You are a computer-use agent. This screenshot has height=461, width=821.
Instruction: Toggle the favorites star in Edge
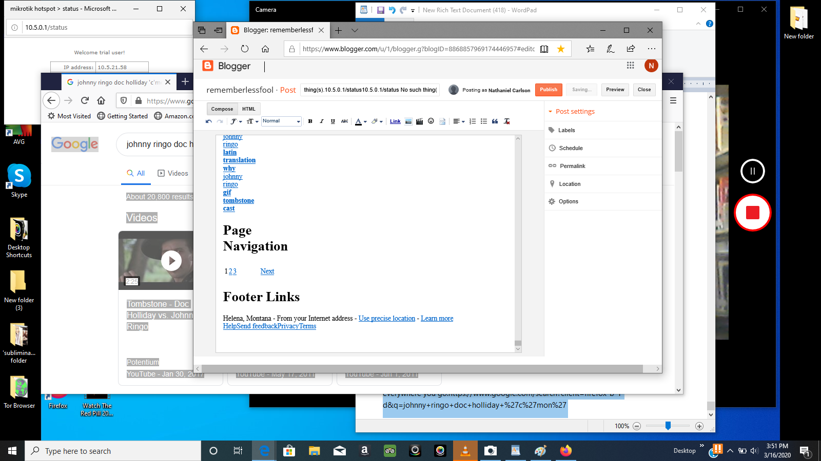pyautogui.click(x=561, y=49)
